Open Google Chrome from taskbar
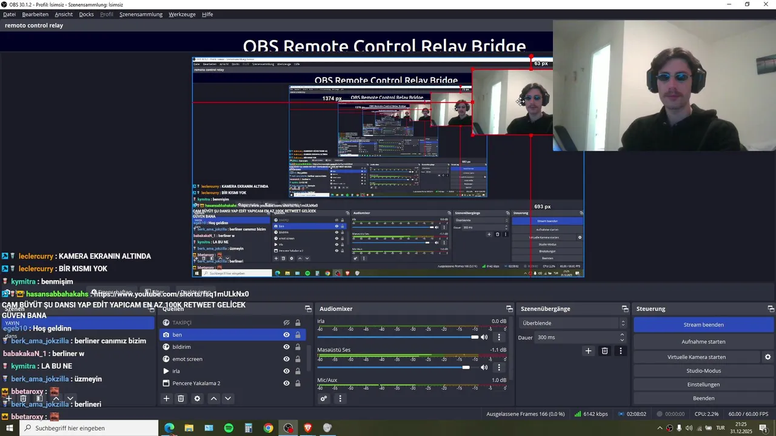 click(268, 428)
